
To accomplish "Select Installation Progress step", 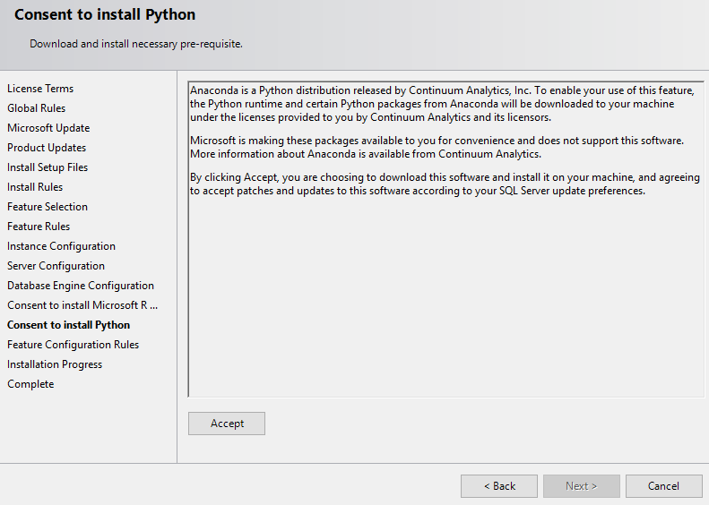I will tap(55, 364).
